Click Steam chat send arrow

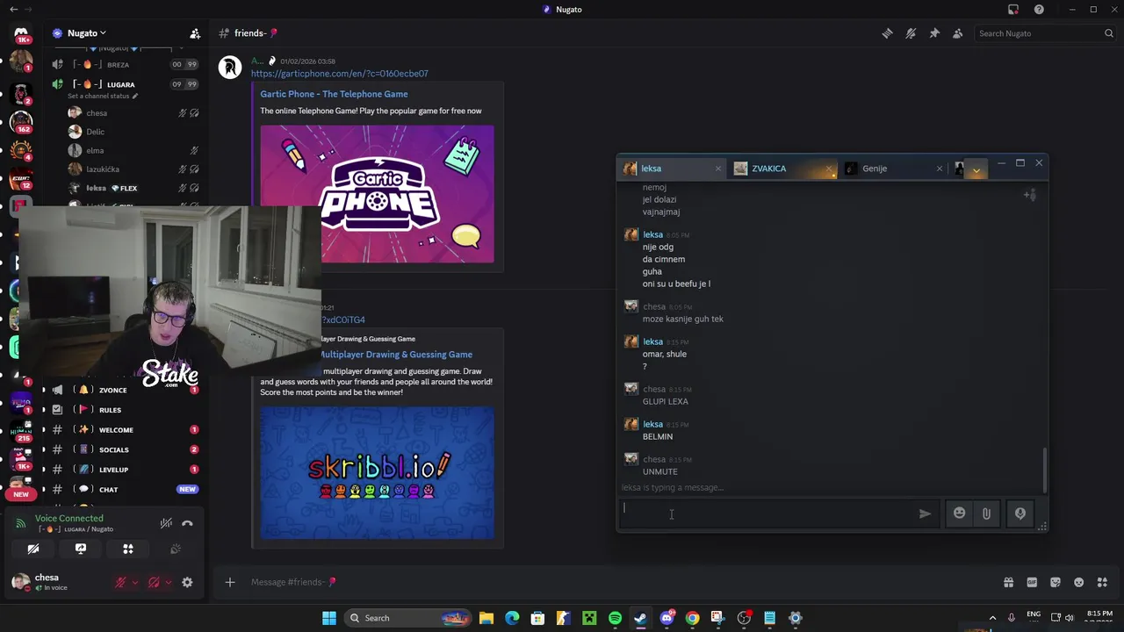coord(925,514)
